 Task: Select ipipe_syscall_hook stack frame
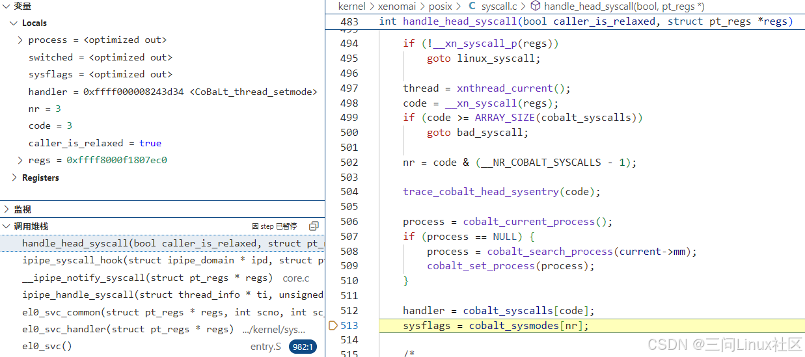coord(162,260)
